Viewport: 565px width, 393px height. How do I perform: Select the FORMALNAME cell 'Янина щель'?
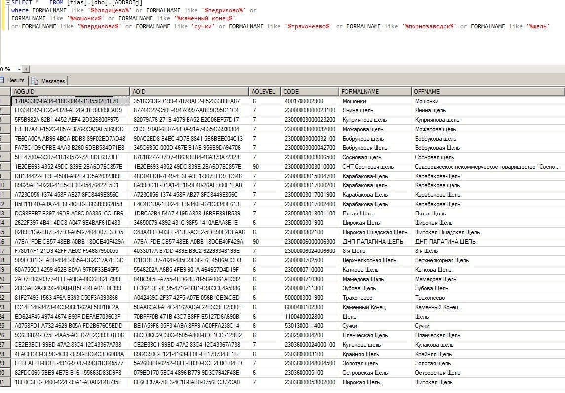(375, 110)
